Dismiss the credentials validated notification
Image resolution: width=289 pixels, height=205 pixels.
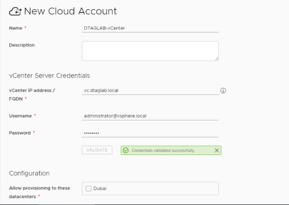(x=216, y=150)
